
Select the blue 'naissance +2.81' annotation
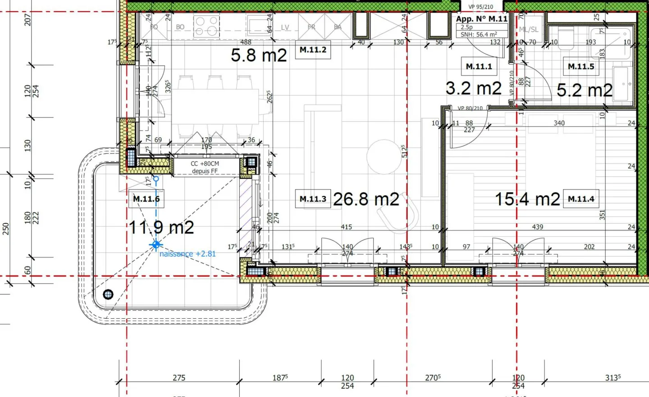[187, 254]
